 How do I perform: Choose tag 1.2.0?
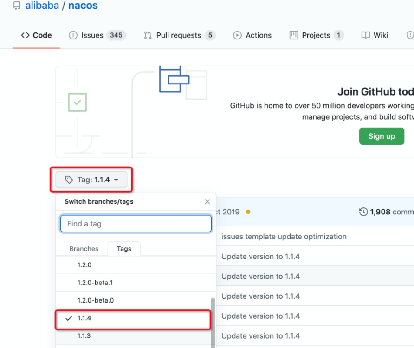136,265
